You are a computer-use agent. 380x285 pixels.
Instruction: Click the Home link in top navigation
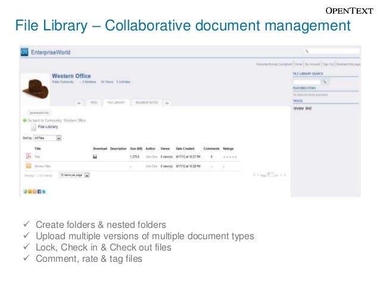(x=298, y=64)
